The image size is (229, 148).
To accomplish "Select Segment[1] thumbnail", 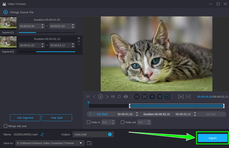I will 8,23.
